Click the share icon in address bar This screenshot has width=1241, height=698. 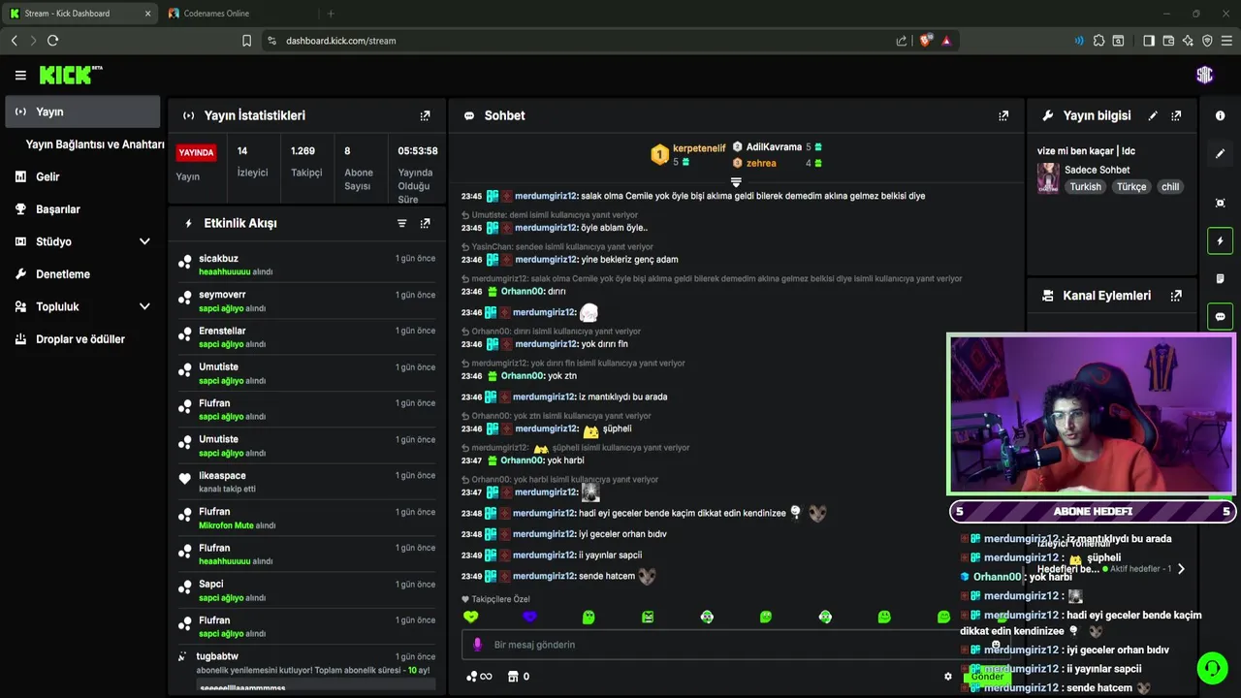(x=902, y=41)
